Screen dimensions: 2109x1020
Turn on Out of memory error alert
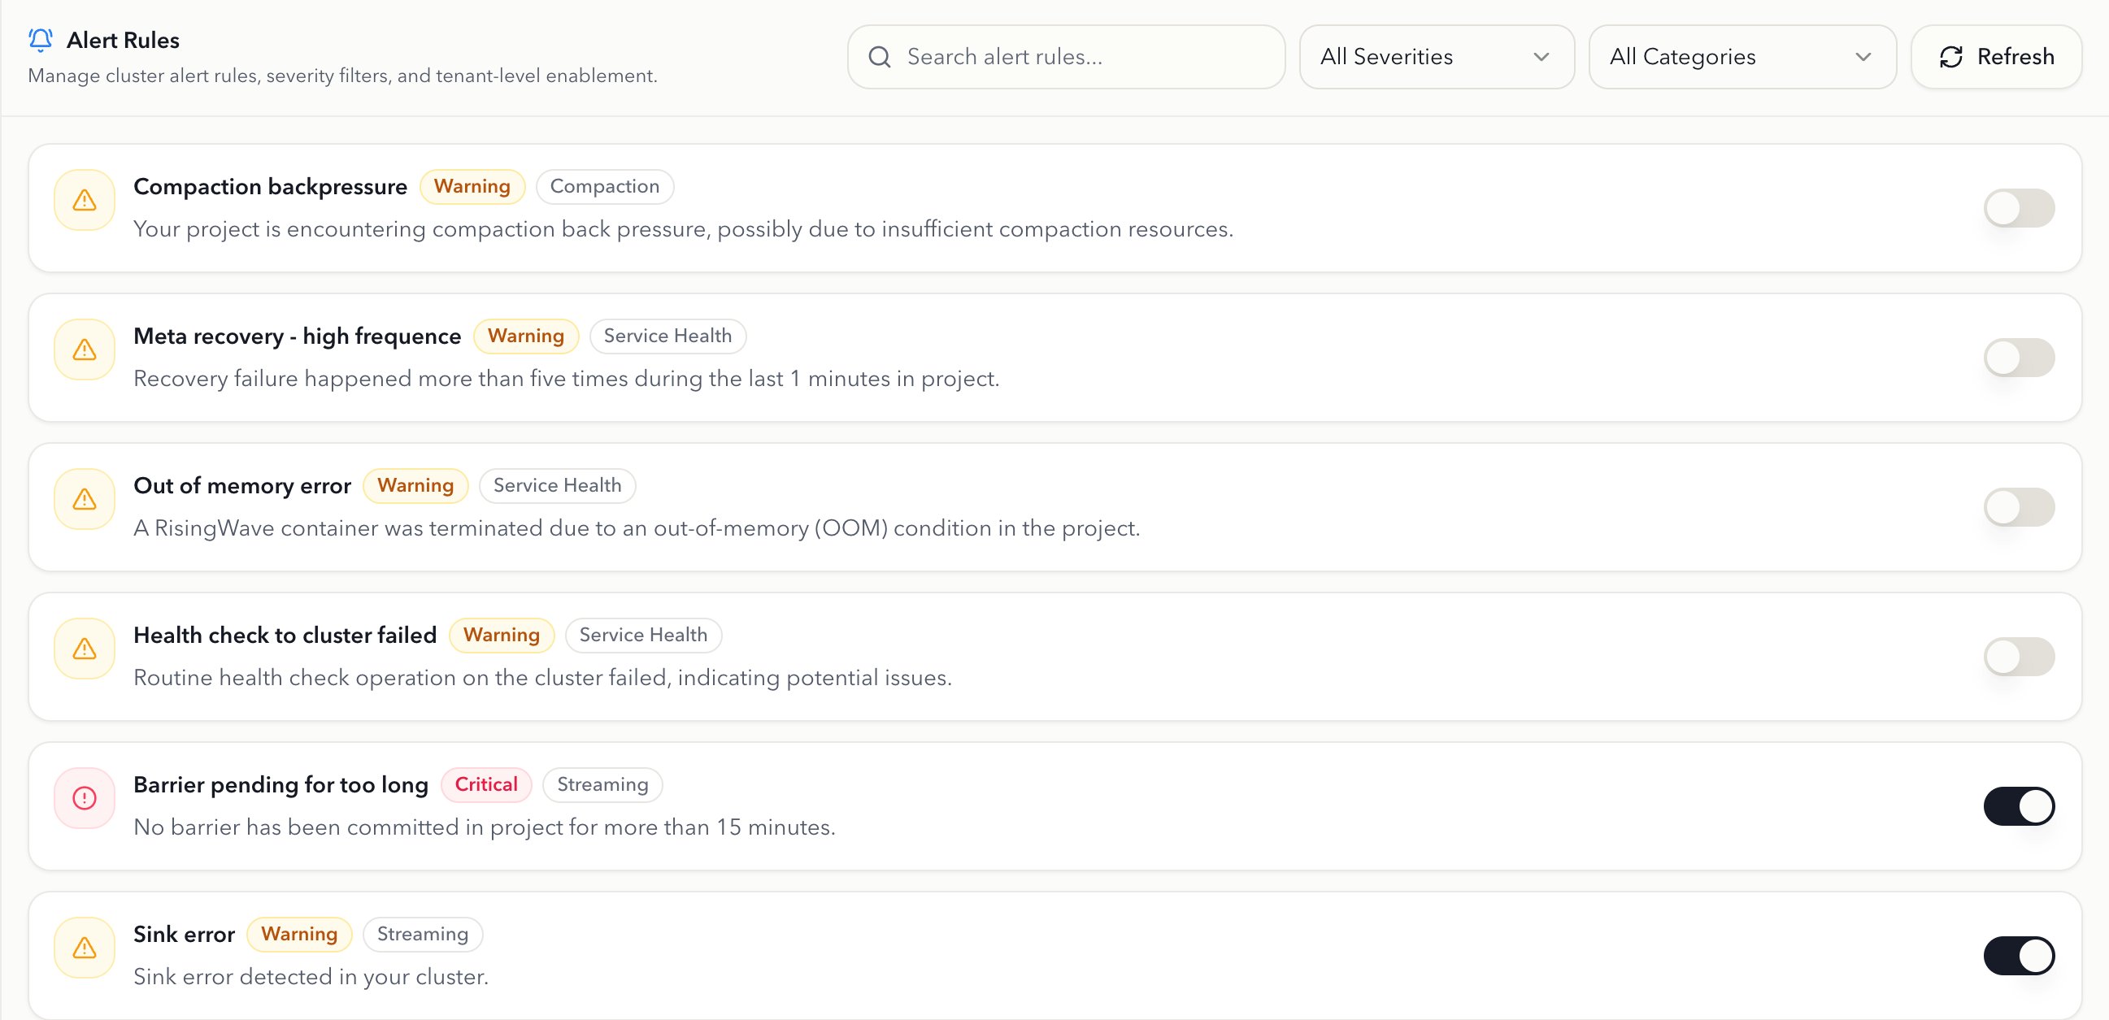click(2019, 507)
